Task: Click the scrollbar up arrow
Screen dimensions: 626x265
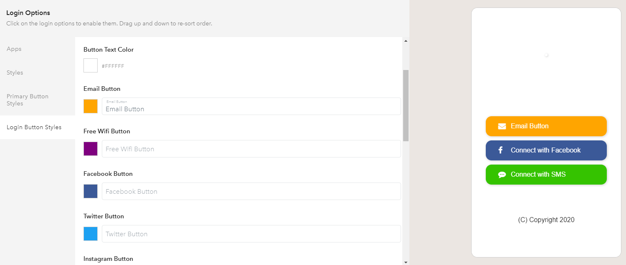Action: (x=406, y=41)
